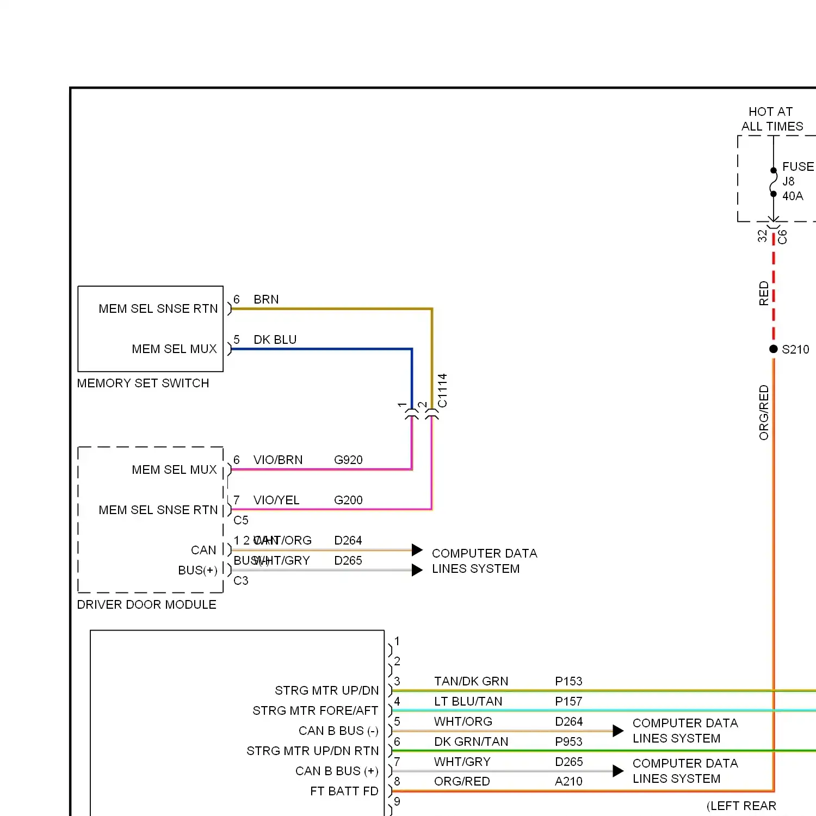Click the arrow after pin 7 WHT/GRY wire

pyautogui.click(x=618, y=771)
